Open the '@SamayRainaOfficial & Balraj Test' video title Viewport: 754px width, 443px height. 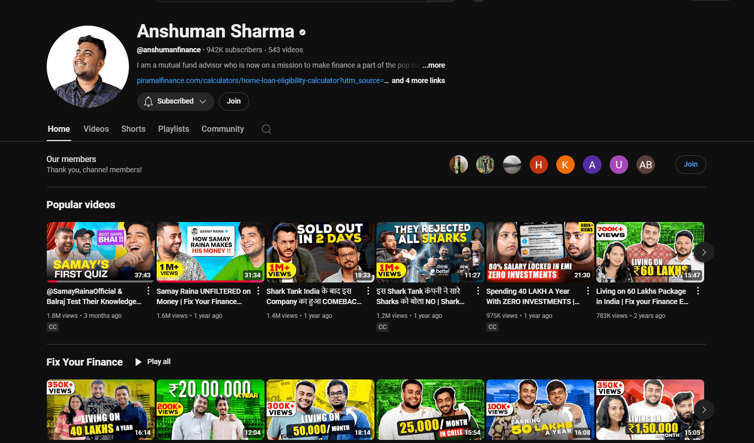94,296
